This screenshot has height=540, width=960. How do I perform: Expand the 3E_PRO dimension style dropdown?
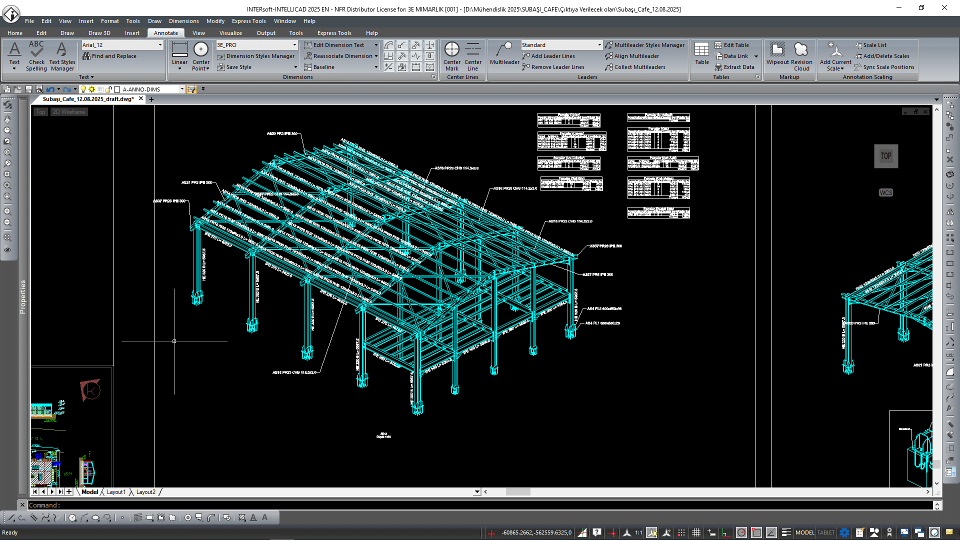click(294, 45)
